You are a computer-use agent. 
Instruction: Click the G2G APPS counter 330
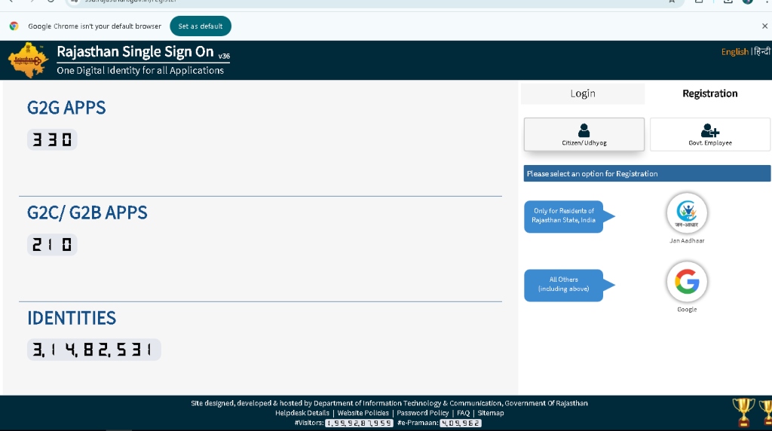[52, 139]
